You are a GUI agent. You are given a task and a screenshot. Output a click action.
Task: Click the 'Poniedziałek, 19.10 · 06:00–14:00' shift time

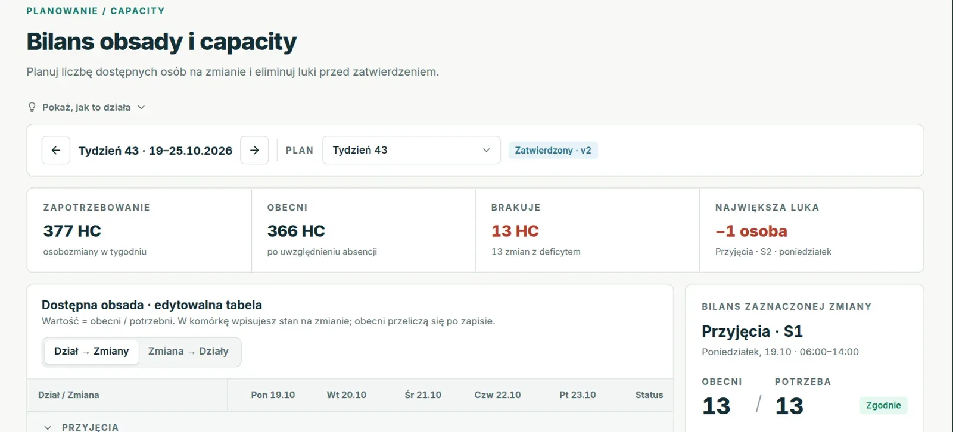tap(780, 352)
